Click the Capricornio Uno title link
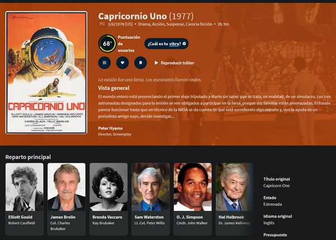The height and width of the screenshot is (240, 336). point(132,16)
